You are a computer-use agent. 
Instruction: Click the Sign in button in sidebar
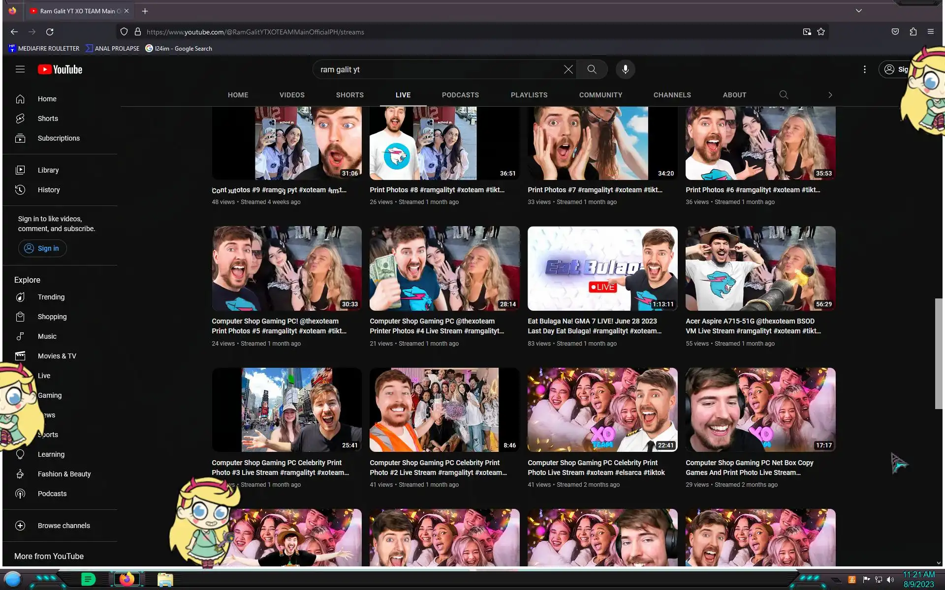point(42,248)
